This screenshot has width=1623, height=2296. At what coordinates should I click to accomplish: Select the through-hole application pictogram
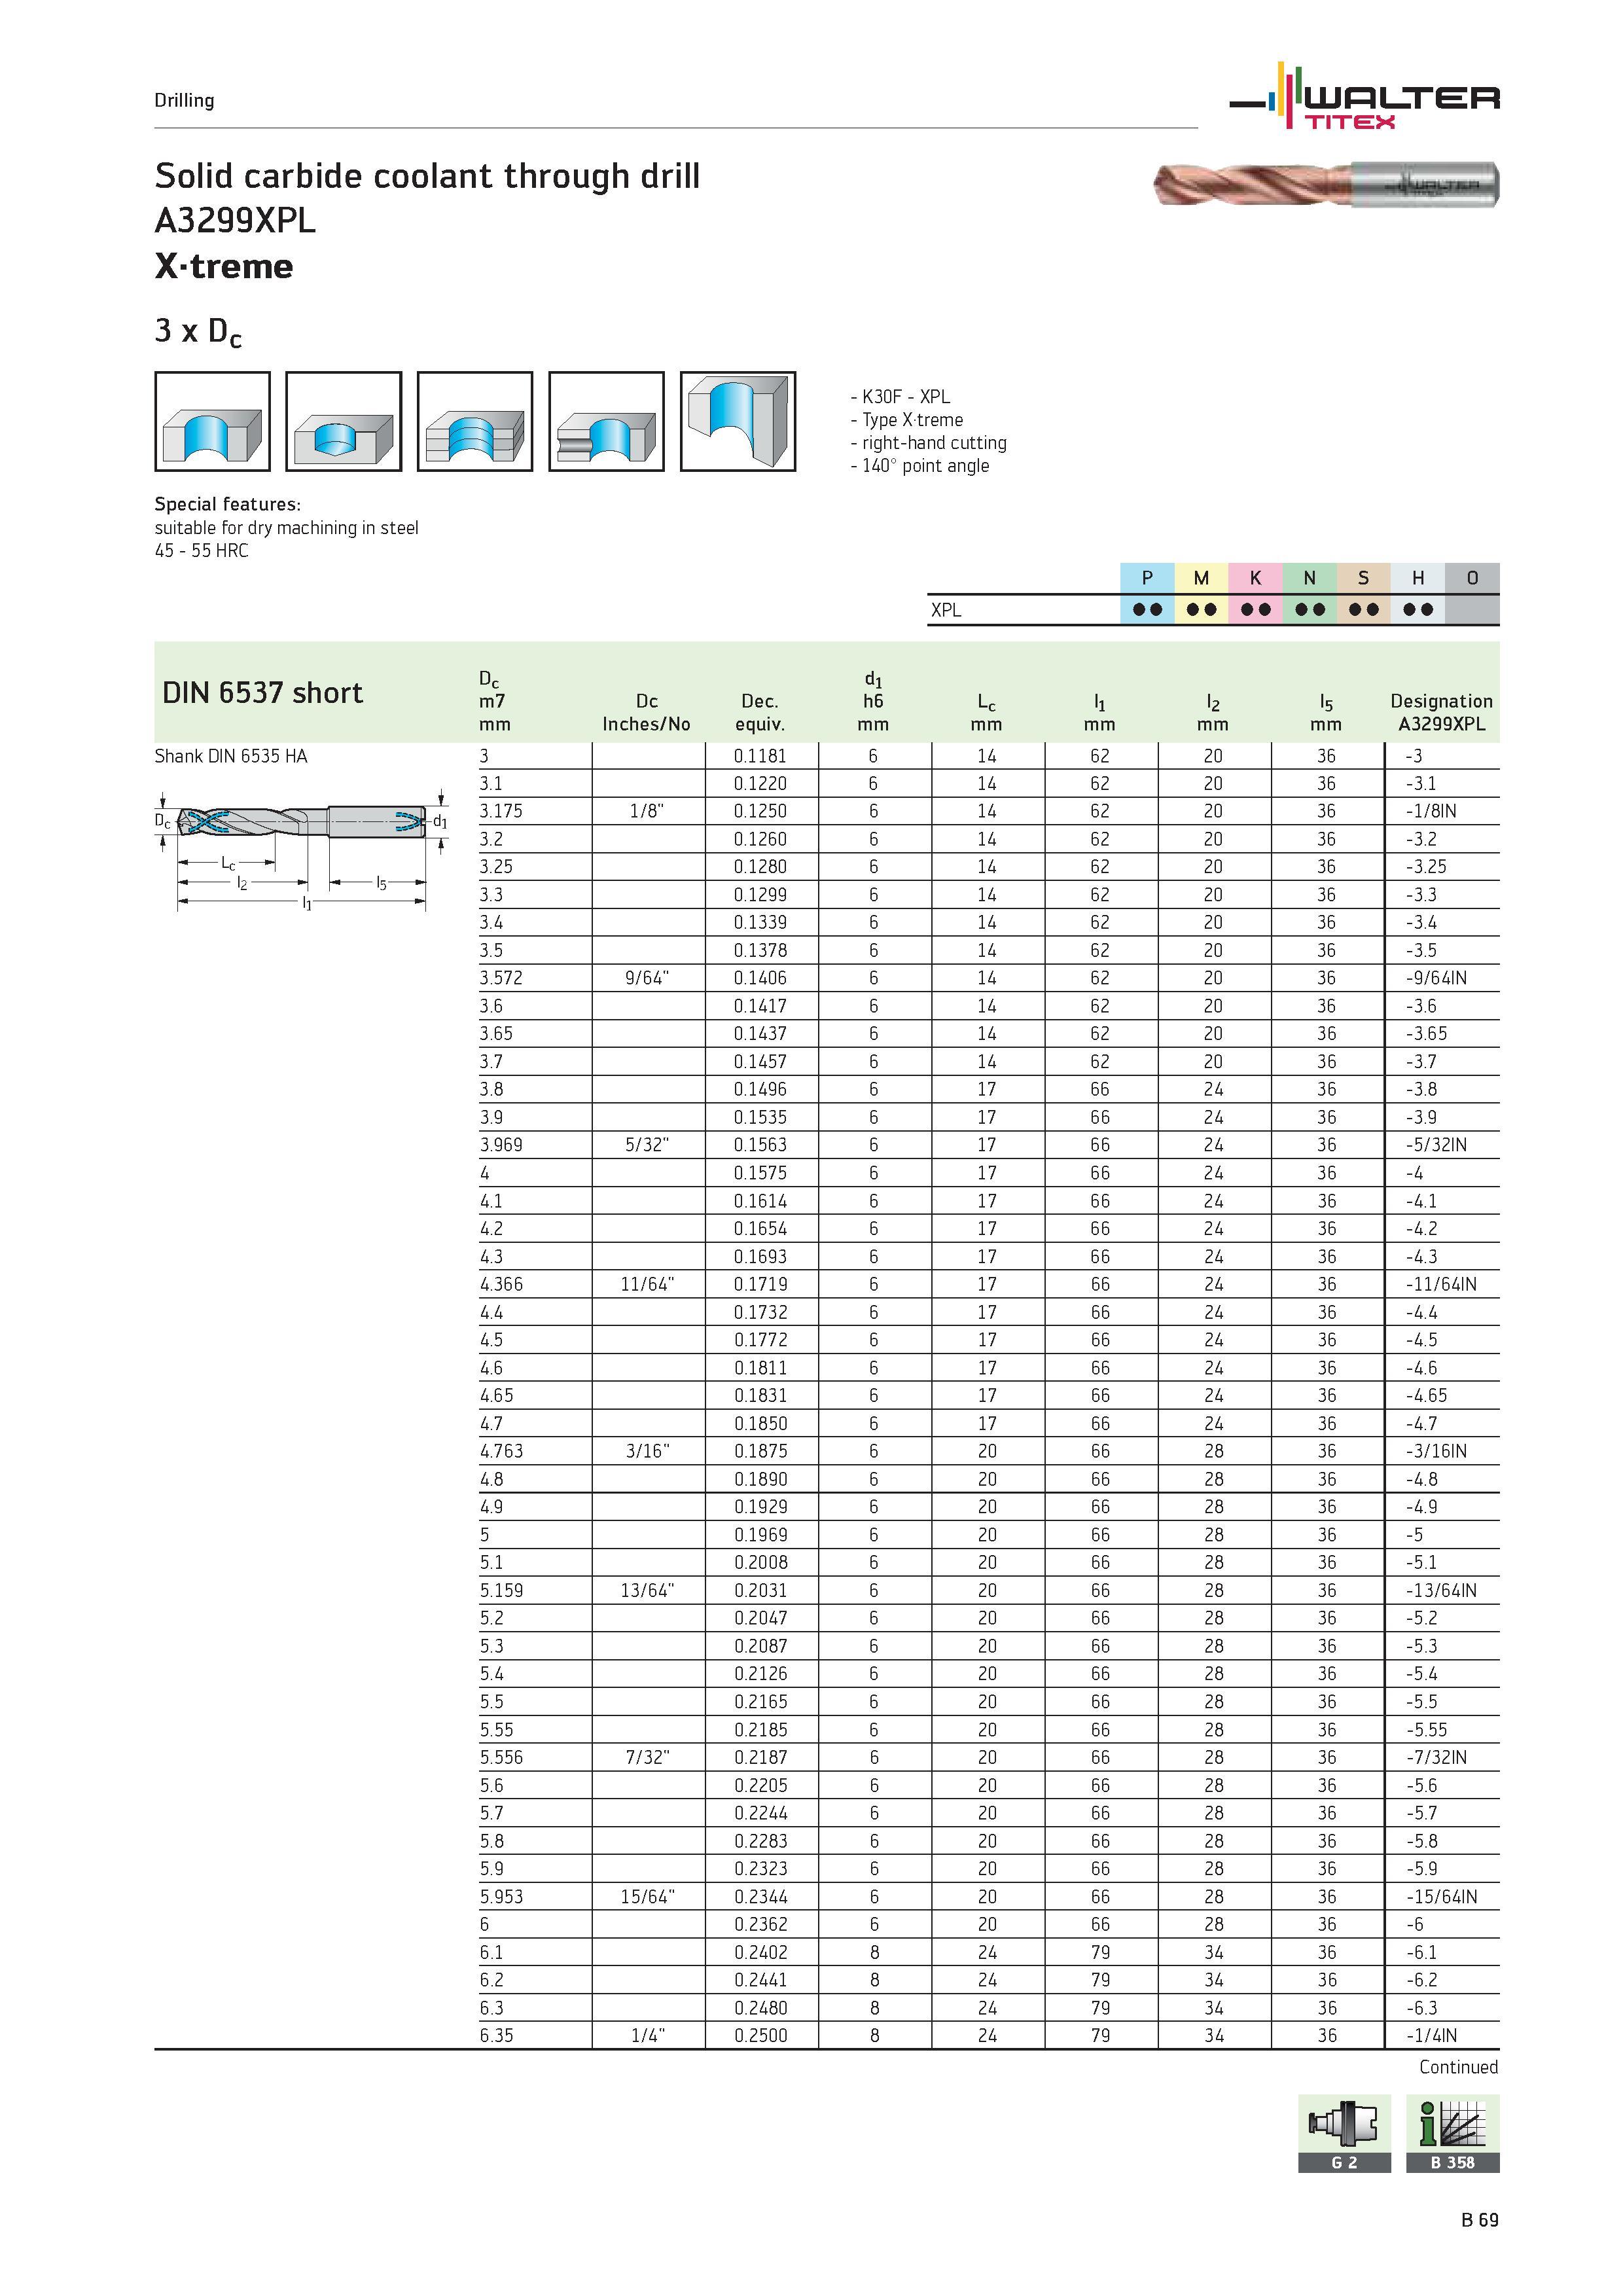212,421
